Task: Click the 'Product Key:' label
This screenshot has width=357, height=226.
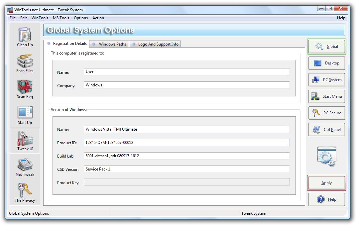Action: coord(68,182)
